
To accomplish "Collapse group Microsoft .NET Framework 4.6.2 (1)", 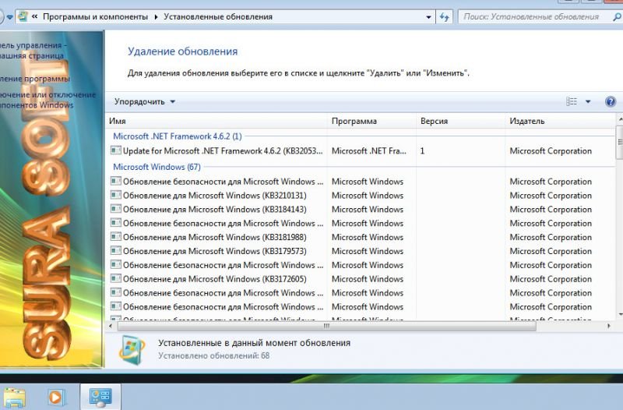I will [x=178, y=136].
